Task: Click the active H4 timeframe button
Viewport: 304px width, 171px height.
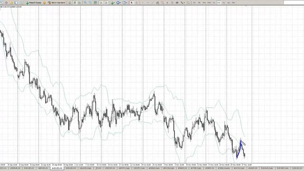Action: (218, 3)
